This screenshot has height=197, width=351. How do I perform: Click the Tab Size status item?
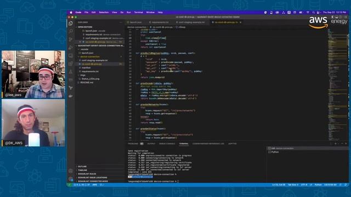click(293, 185)
